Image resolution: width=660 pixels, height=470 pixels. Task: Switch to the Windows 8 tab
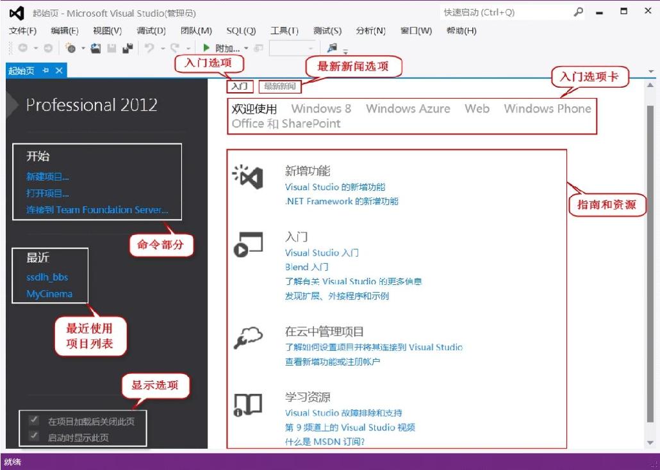tap(321, 109)
